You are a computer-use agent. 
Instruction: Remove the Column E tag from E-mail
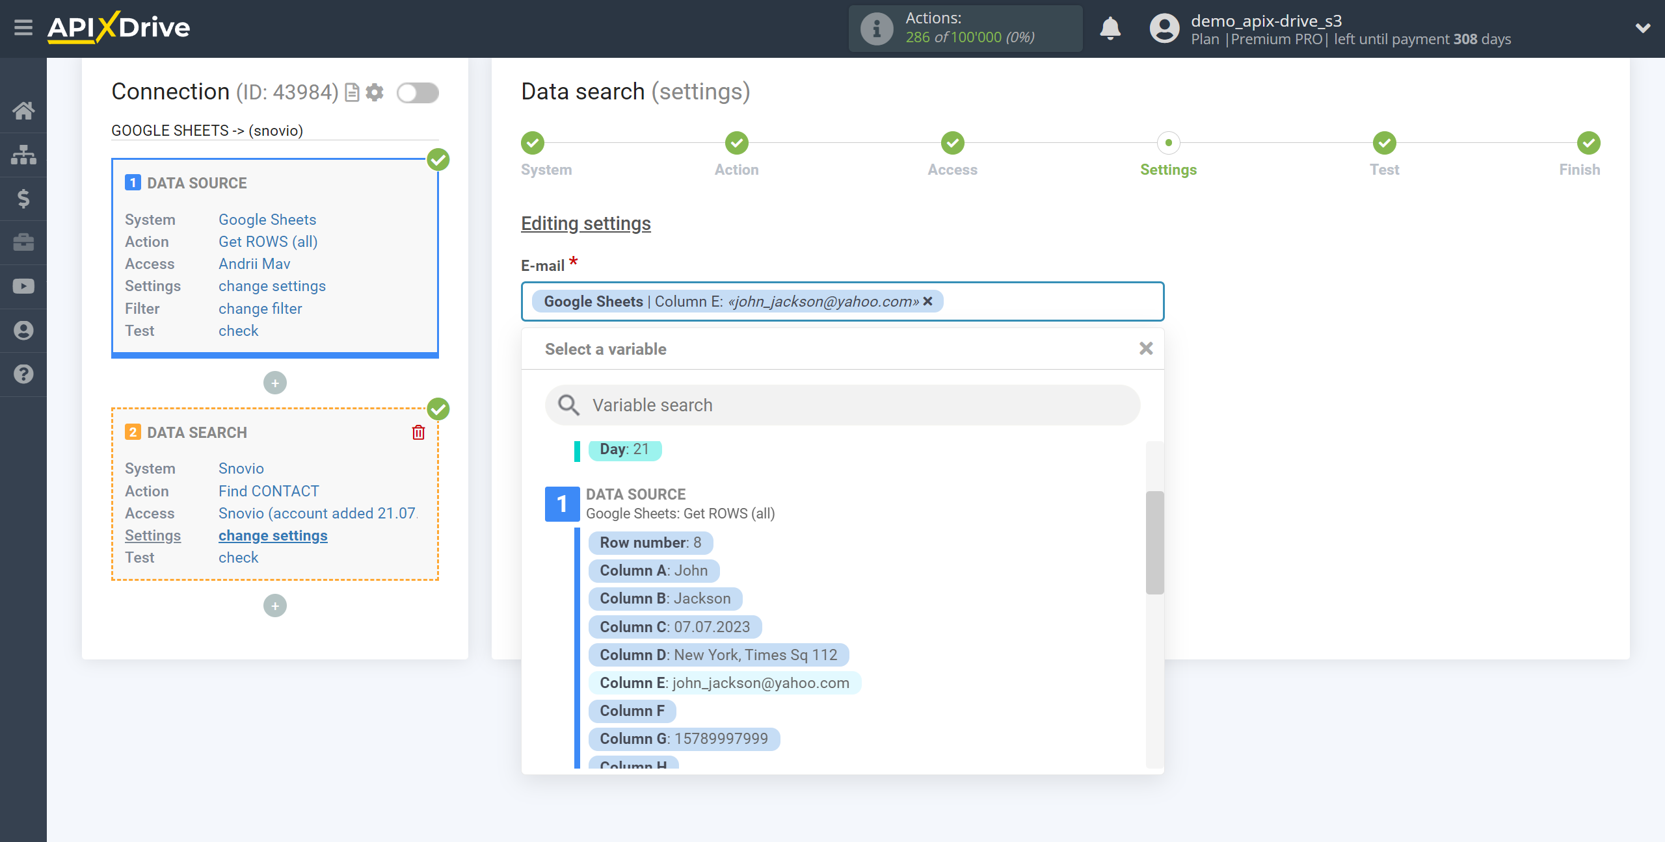click(x=928, y=301)
